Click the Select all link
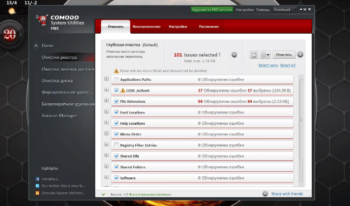Viewport: 350px width, 206px height. pos(288,65)
